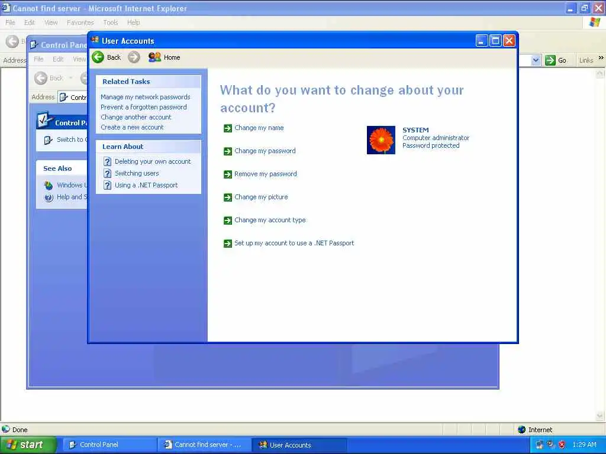Choose Change my picture
This screenshot has height=454, width=606.
(261, 197)
